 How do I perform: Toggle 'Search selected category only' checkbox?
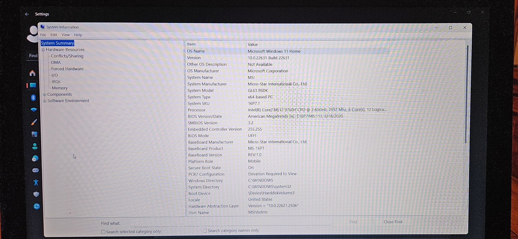[x=103, y=232]
